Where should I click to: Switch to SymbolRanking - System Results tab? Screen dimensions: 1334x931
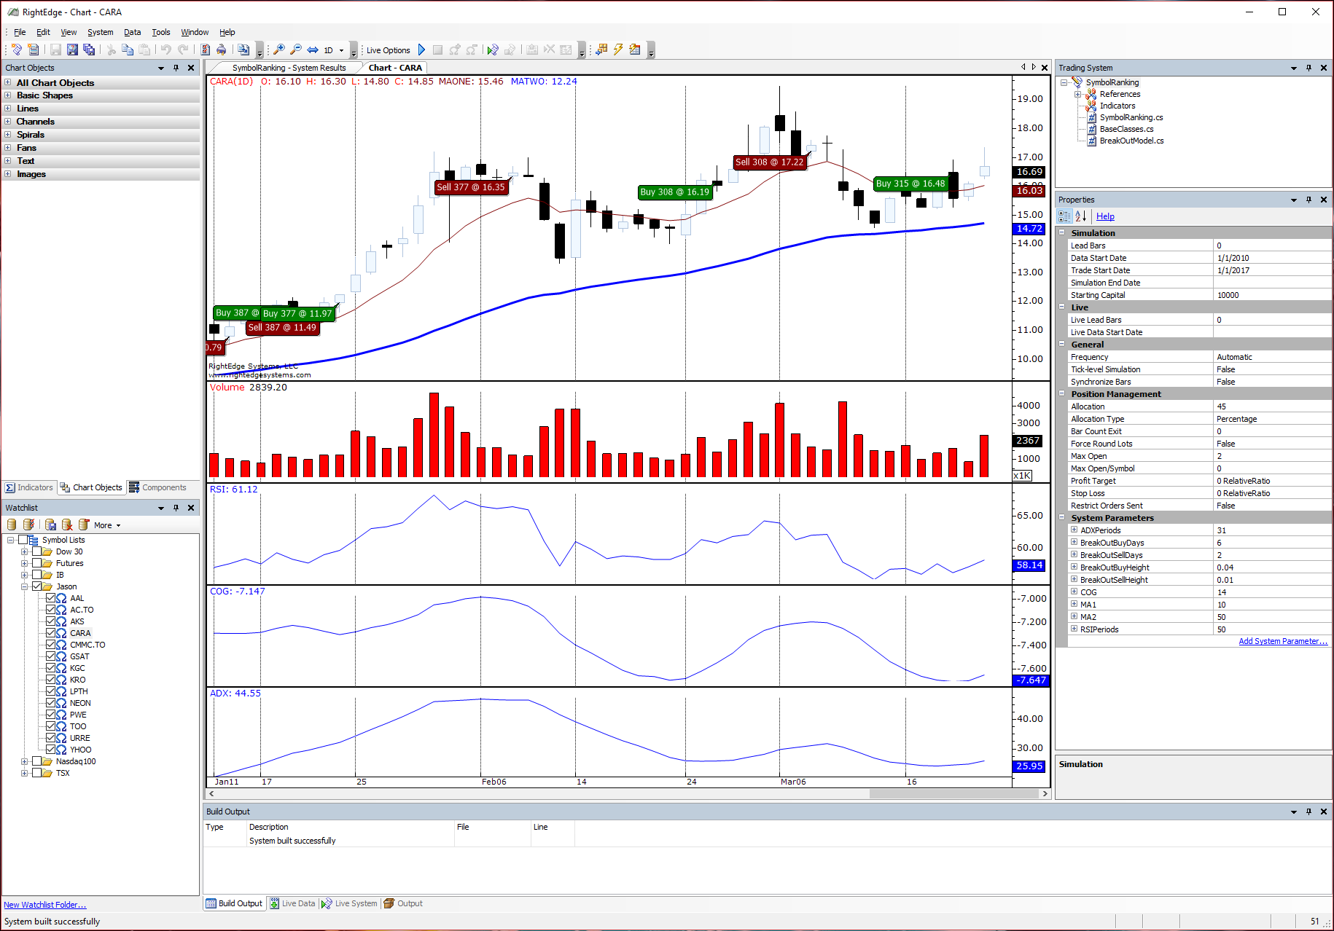[289, 68]
